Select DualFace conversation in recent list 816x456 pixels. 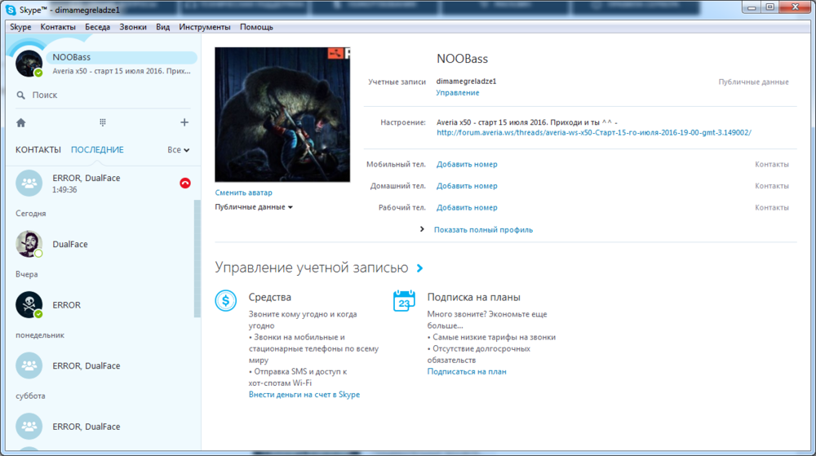click(70, 244)
